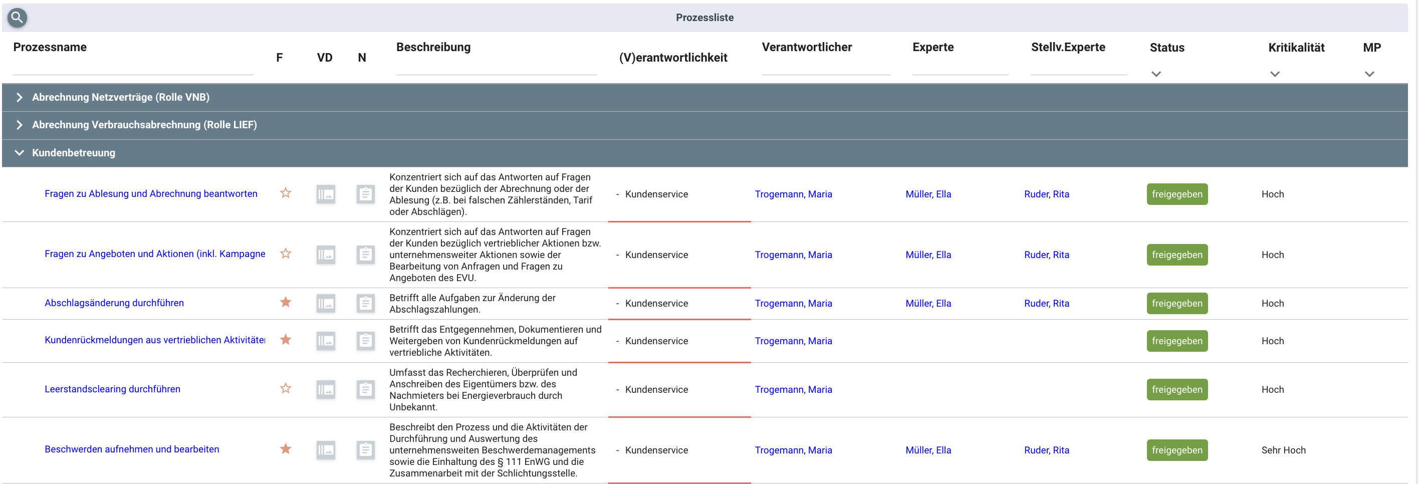Open Beschwerden aufnehmen und bearbeiten process link
1419x484 pixels.
click(132, 449)
